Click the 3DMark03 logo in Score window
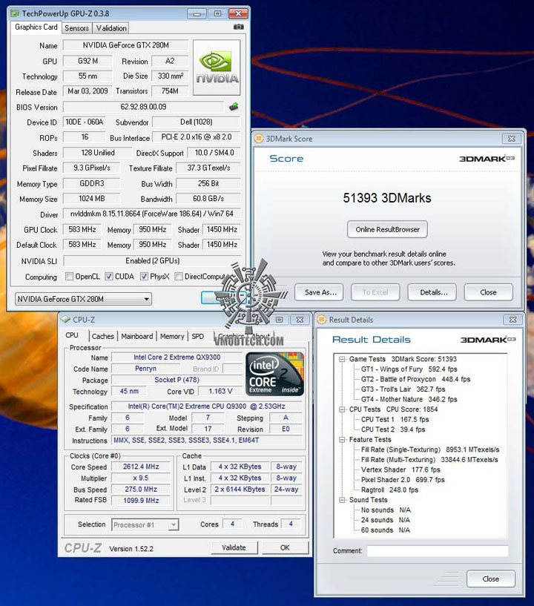 (487, 159)
